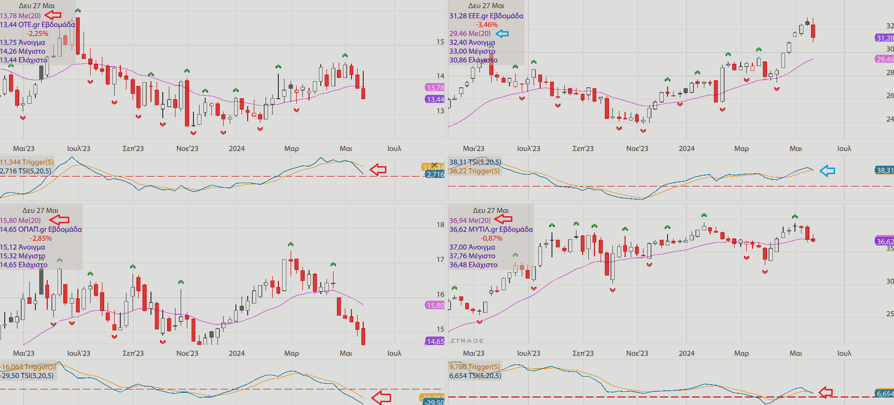Select the '36,22 Trigger(5)' indicator label

click(x=475, y=171)
